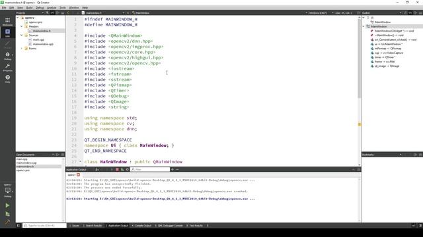Split the Outline pane
Image resolution: width=423 pixels, height=237 pixels.
415,13
